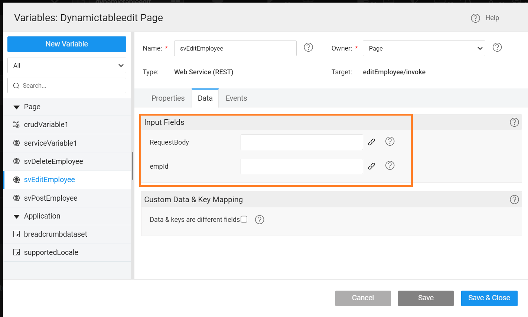This screenshot has height=317, width=528.
Task: Switch to the Properties tab
Action: pyautogui.click(x=168, y=98)
